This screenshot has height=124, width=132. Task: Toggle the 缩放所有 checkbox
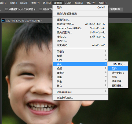coord(41,9)
